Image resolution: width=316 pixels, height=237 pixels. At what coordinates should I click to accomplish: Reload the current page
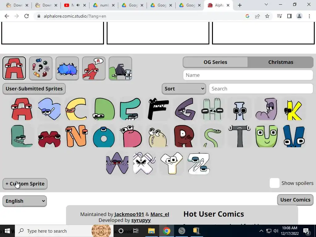click(27, 16)
